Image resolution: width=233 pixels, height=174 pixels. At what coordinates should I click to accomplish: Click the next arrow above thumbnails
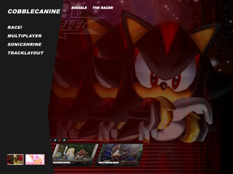(64, 140)
